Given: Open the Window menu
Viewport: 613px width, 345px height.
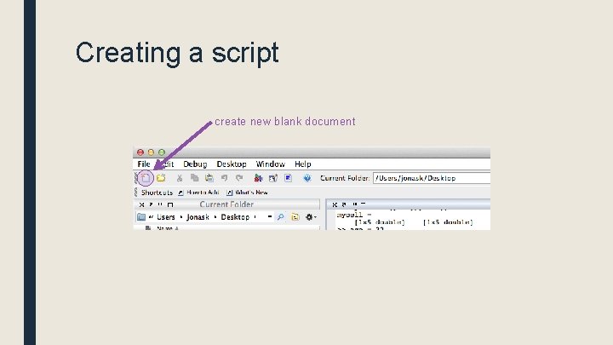Looking at the screenshot, I should click(270, 164).
